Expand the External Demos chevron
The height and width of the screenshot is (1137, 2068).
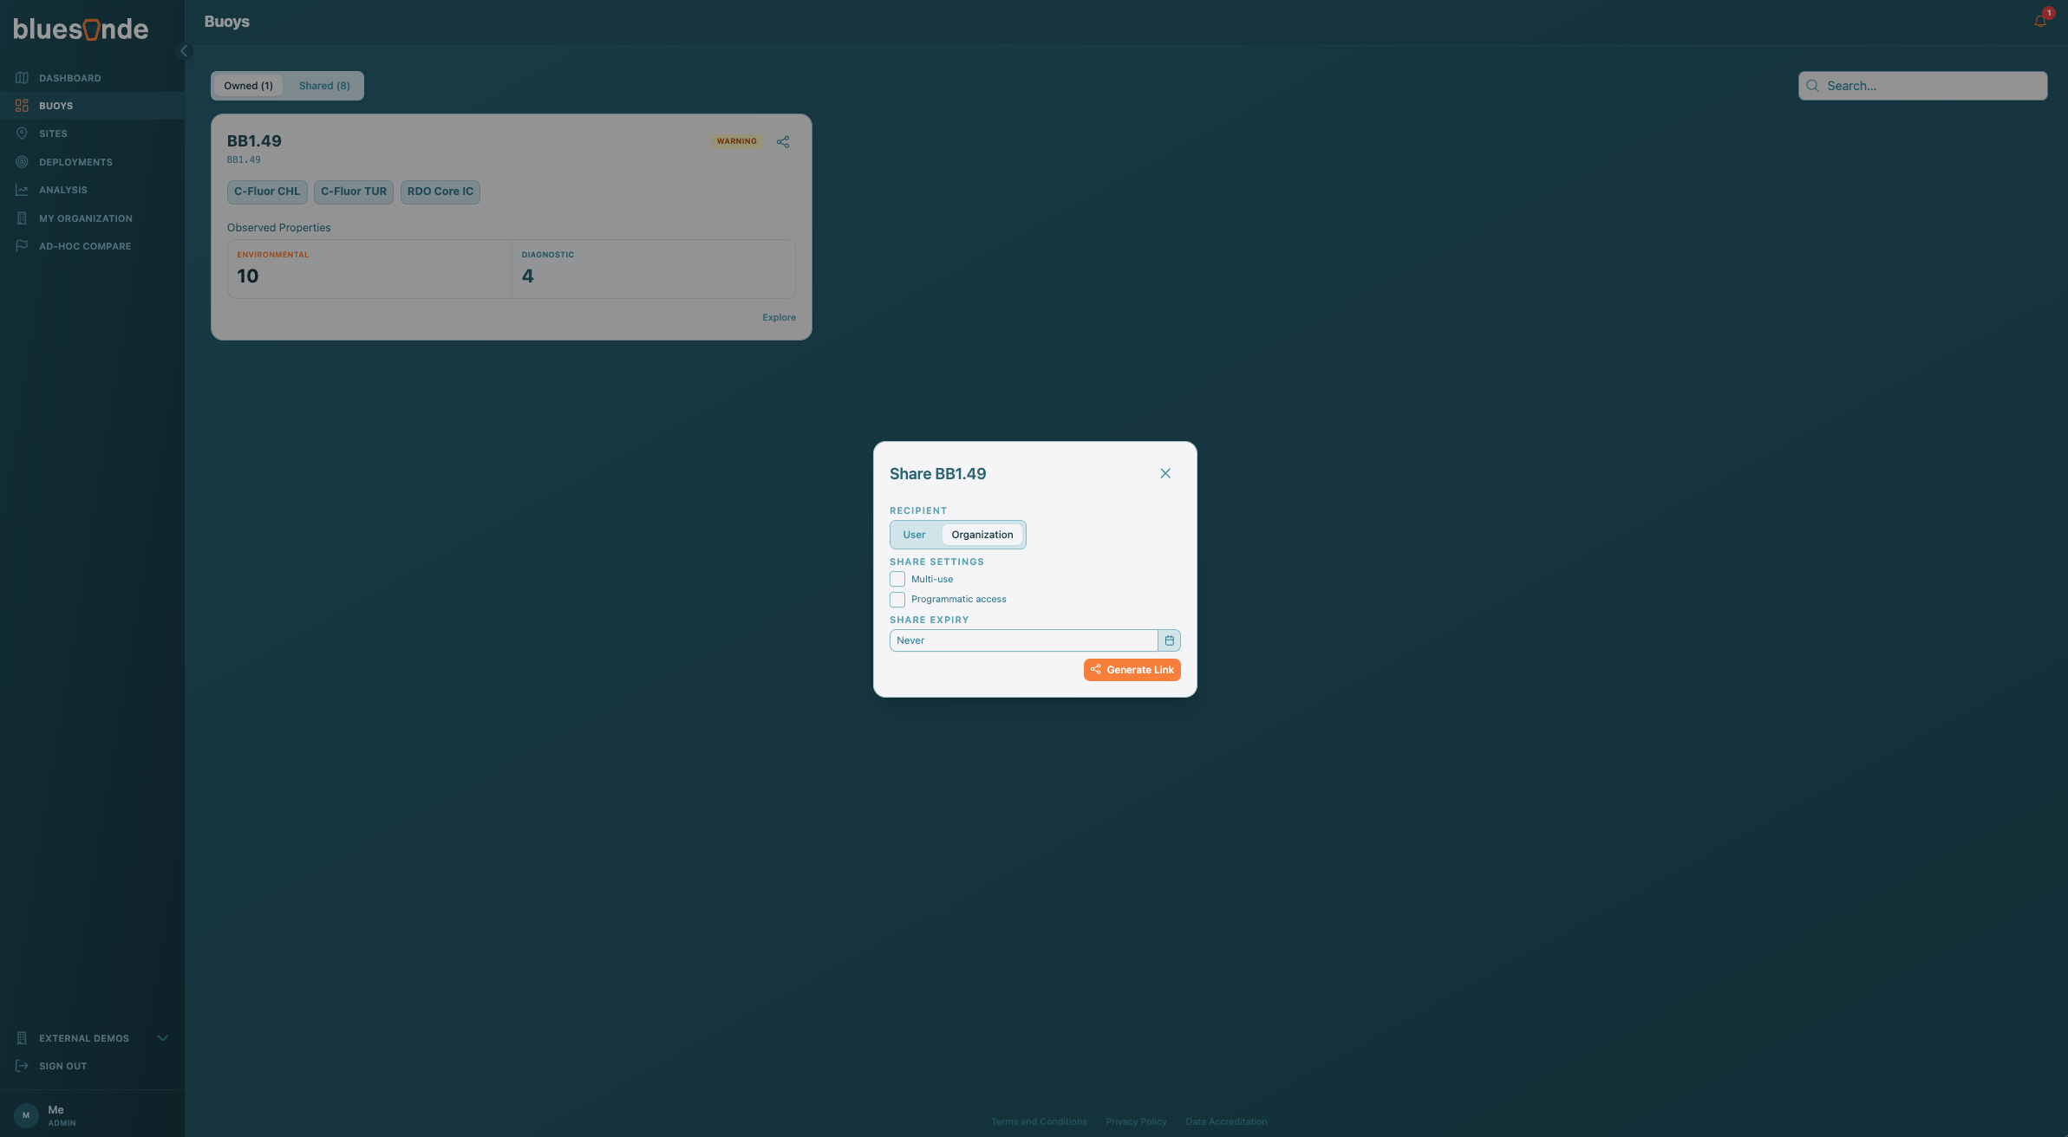click(x=162, y=1038)
